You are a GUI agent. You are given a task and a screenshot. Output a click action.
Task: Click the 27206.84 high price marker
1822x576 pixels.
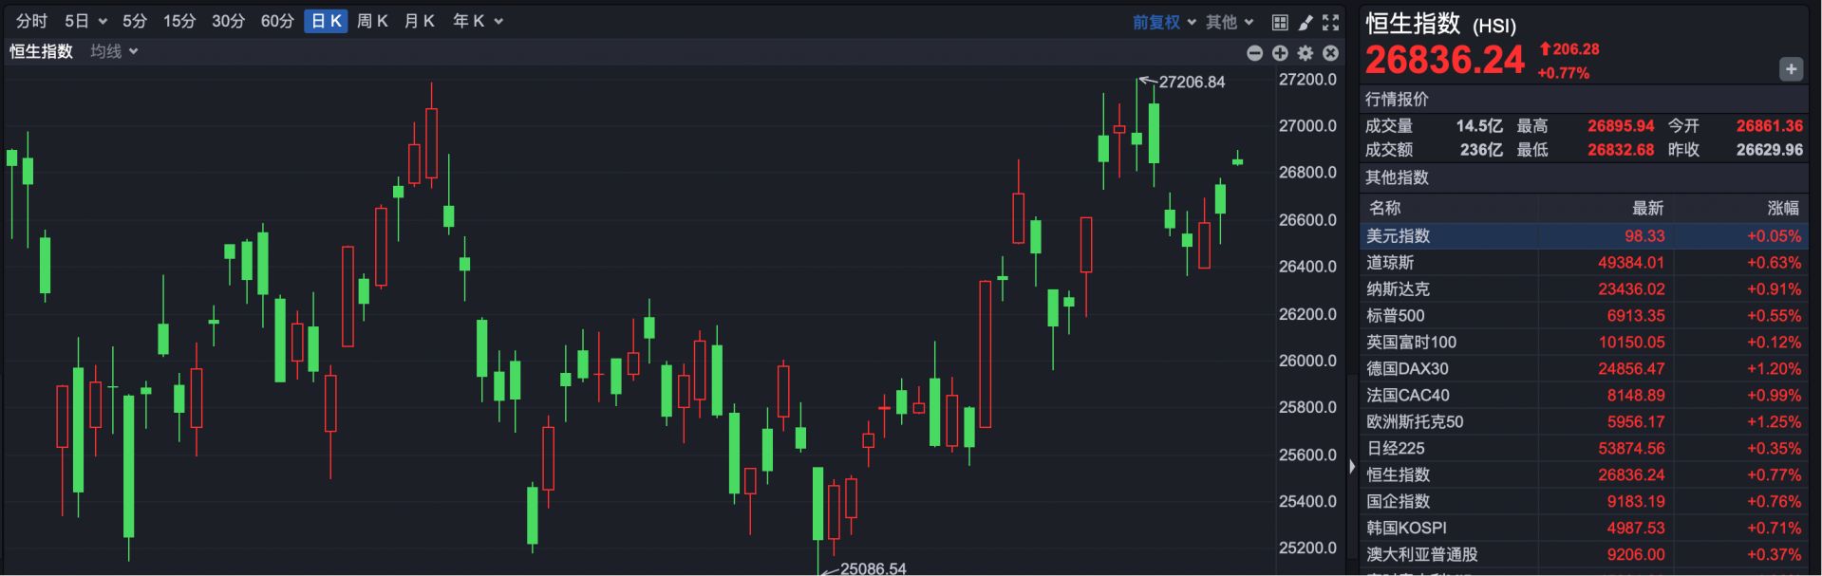(x=1191, y=83)
